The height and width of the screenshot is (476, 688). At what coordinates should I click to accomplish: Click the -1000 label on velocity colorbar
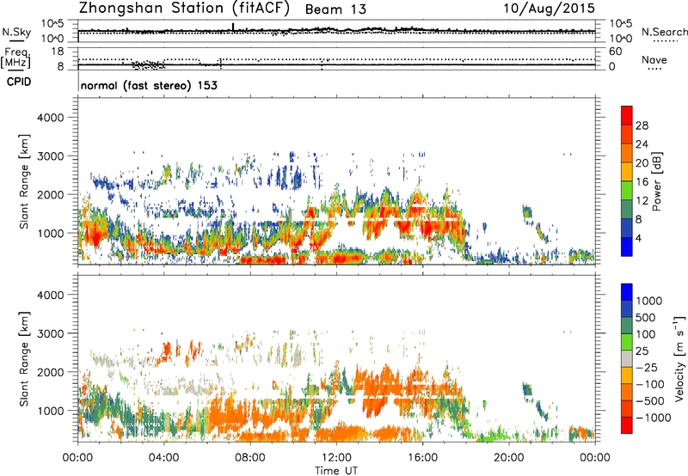tap(653, 418)
